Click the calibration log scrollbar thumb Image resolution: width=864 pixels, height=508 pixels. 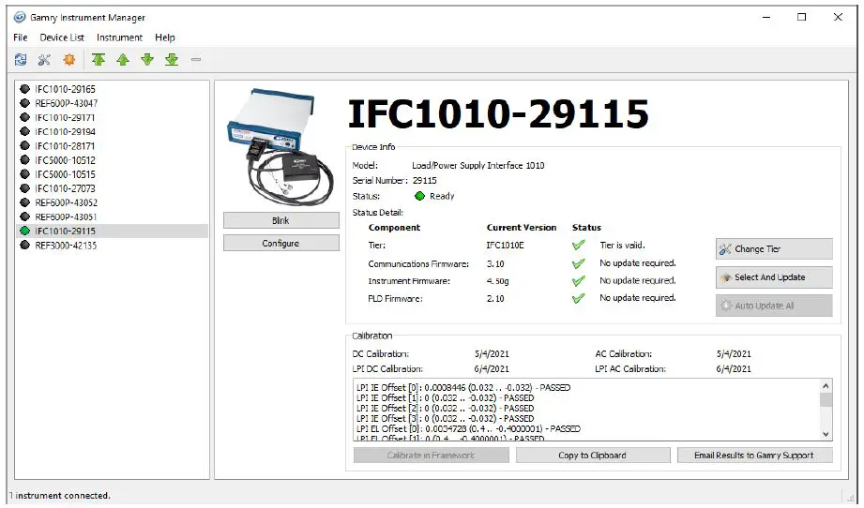tap(826, 399)
